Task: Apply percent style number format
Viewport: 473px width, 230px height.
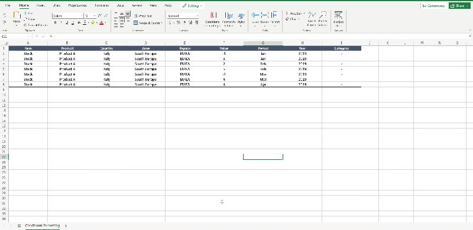Action: 179,22
